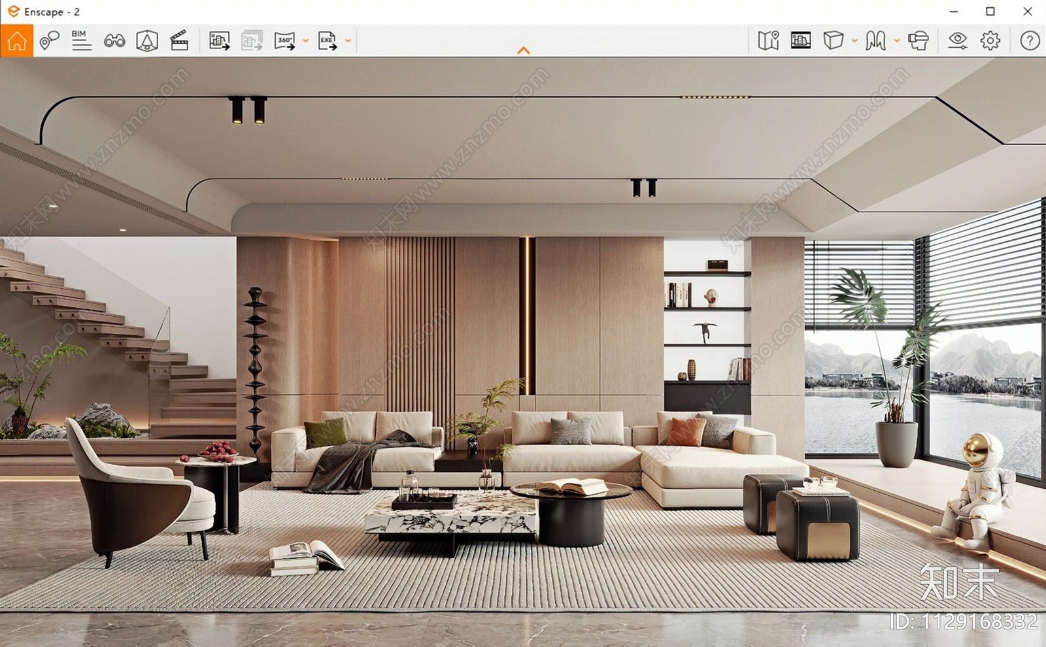Click the Batch Rendering icon

252,41
